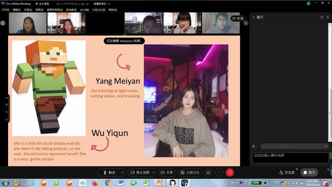Image resolution: width=332 pixels, height=187 pixels.
Task: Expand audio options arrow beside 静音
Action: [122, 173]
